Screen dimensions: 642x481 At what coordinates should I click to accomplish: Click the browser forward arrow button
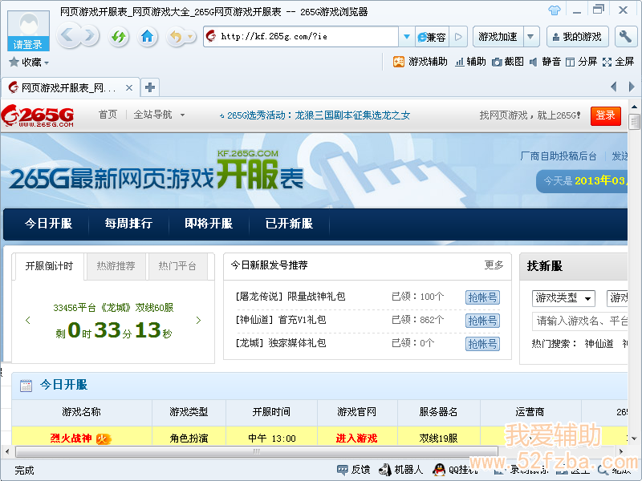(x=89, y=36)
